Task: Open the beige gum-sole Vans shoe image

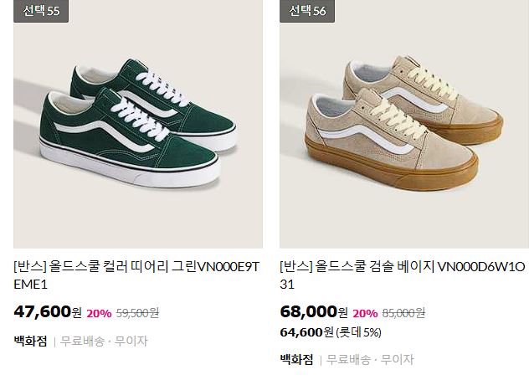Action: click(x=404, y=124)
